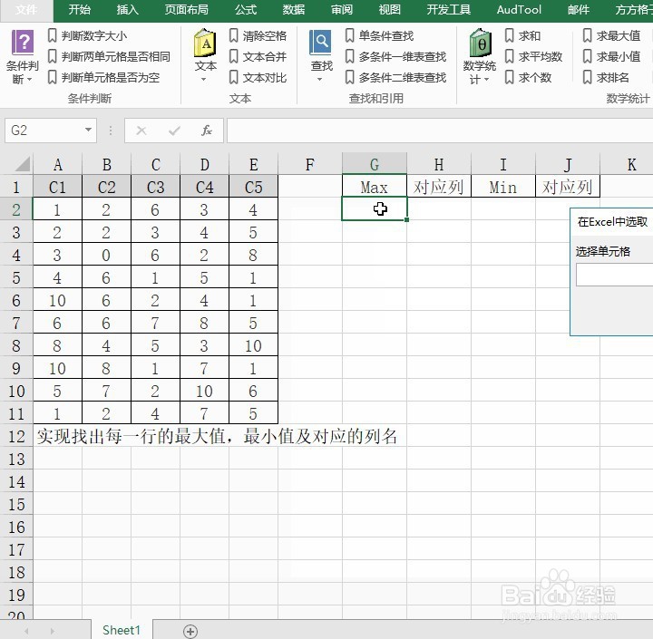Click 判断两单元格是否相同 command
This screenshot has height=639, width=653.
click(109, 56)
